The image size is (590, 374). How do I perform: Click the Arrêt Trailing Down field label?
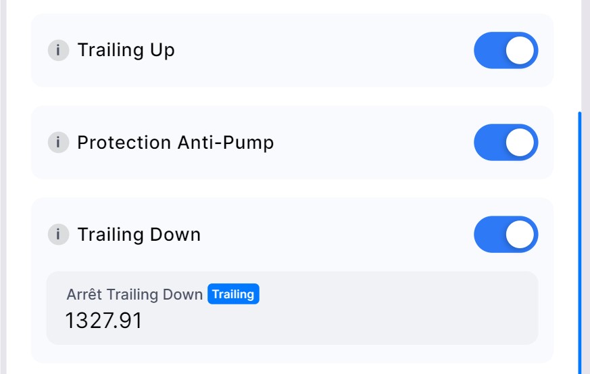134,295
